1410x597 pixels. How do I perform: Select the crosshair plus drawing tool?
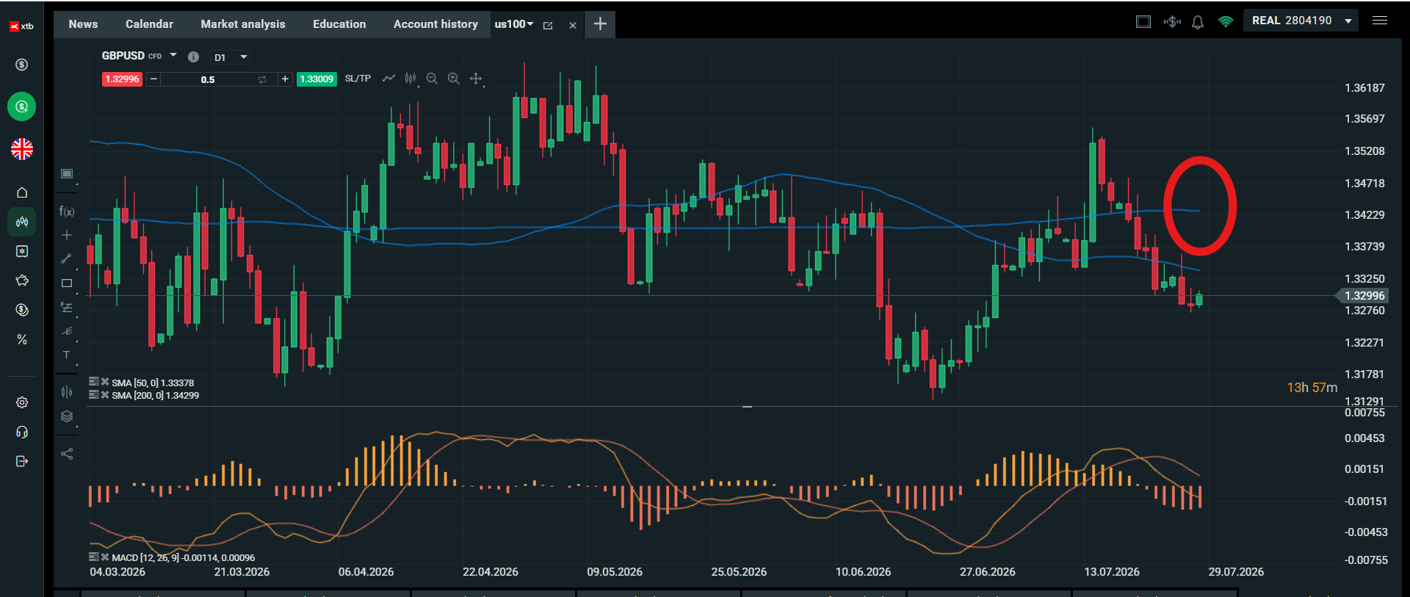coord(67,235)
